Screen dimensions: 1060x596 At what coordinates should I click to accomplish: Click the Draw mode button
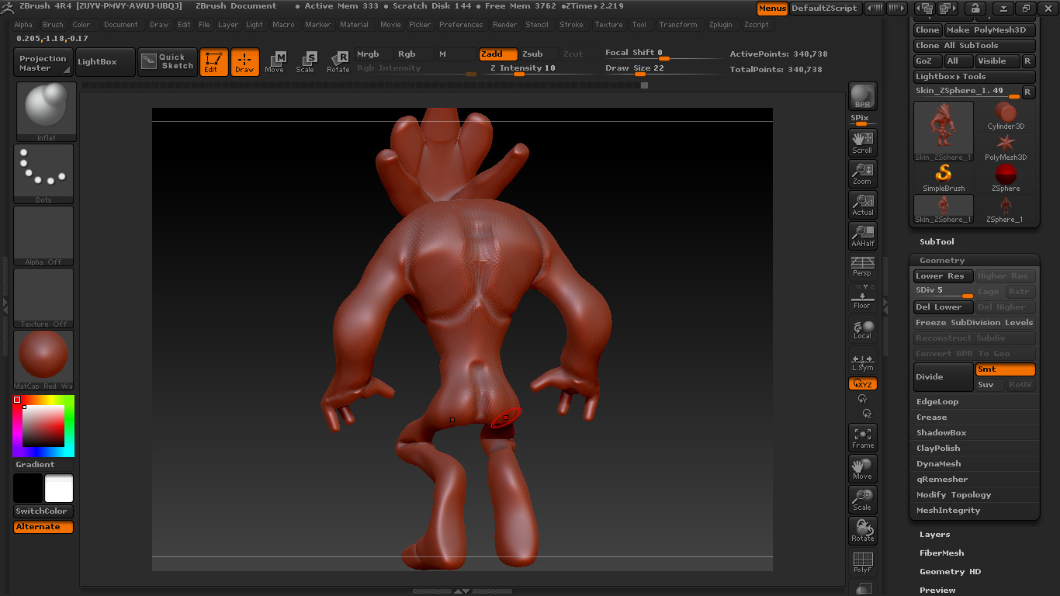coord(244,62)
